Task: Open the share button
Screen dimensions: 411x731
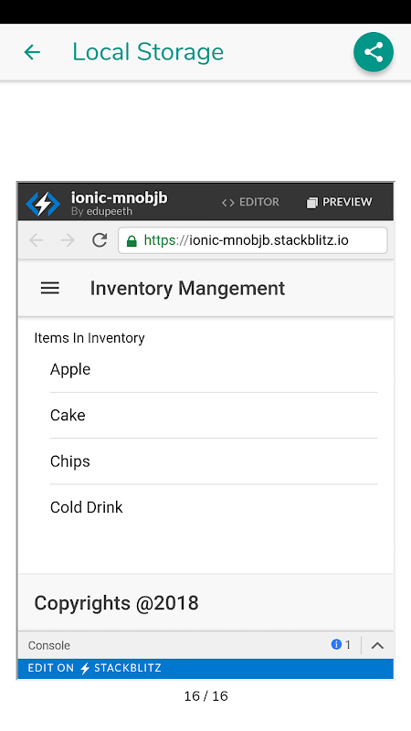Action: tap(374, 52)
